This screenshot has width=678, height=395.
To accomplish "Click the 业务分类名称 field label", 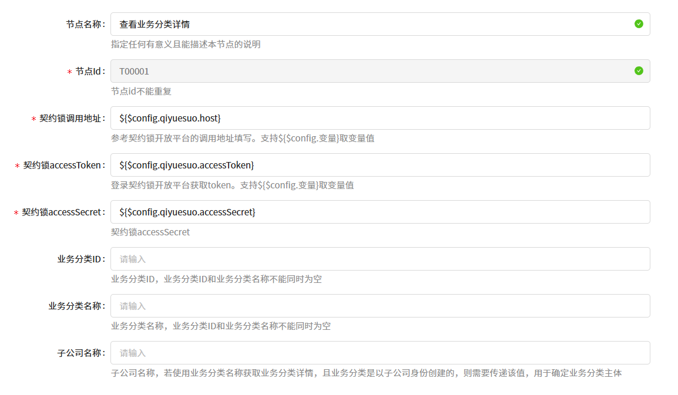I will [76, 306].
